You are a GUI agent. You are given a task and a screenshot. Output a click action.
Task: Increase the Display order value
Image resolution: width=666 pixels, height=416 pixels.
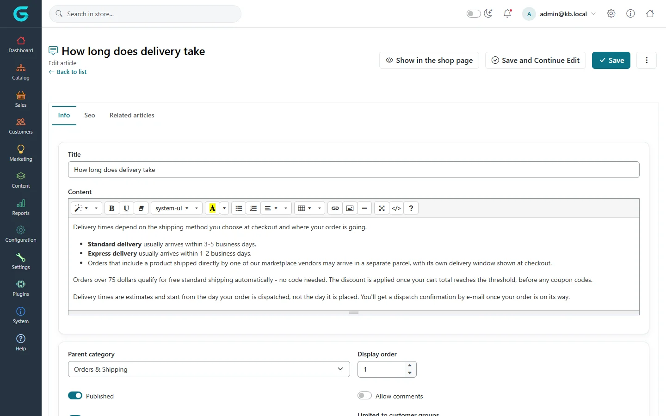(410, 366)
